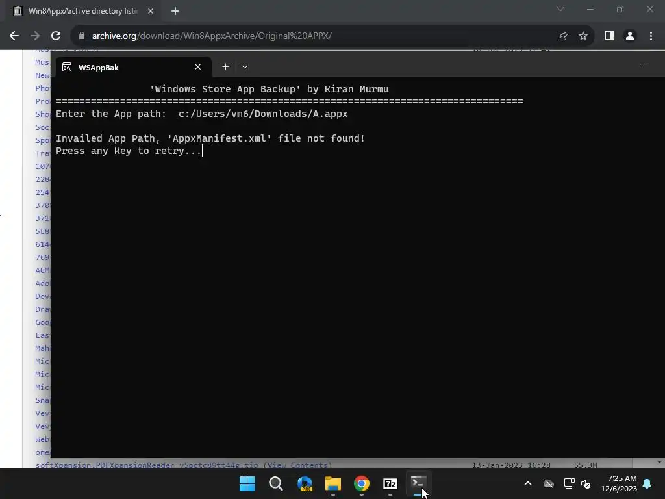Click the Chrome forward arrow

[35, 36]
